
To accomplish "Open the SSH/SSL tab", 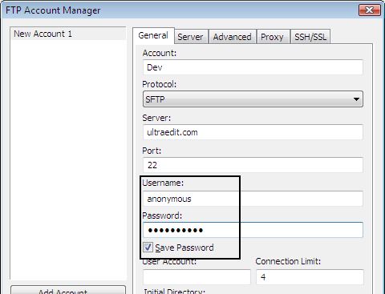I will [x=310, y=37].
